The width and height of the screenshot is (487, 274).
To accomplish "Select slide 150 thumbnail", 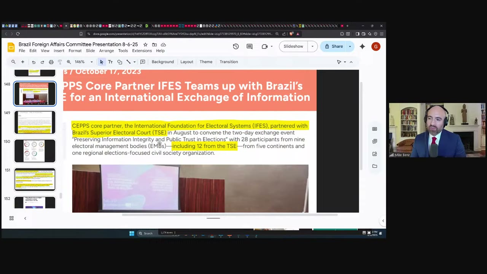I will click(35, 151).
